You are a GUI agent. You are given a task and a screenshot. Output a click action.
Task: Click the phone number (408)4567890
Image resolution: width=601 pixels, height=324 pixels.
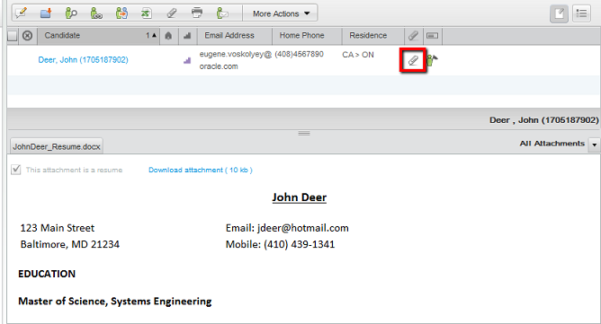click(x=299, y=54)
